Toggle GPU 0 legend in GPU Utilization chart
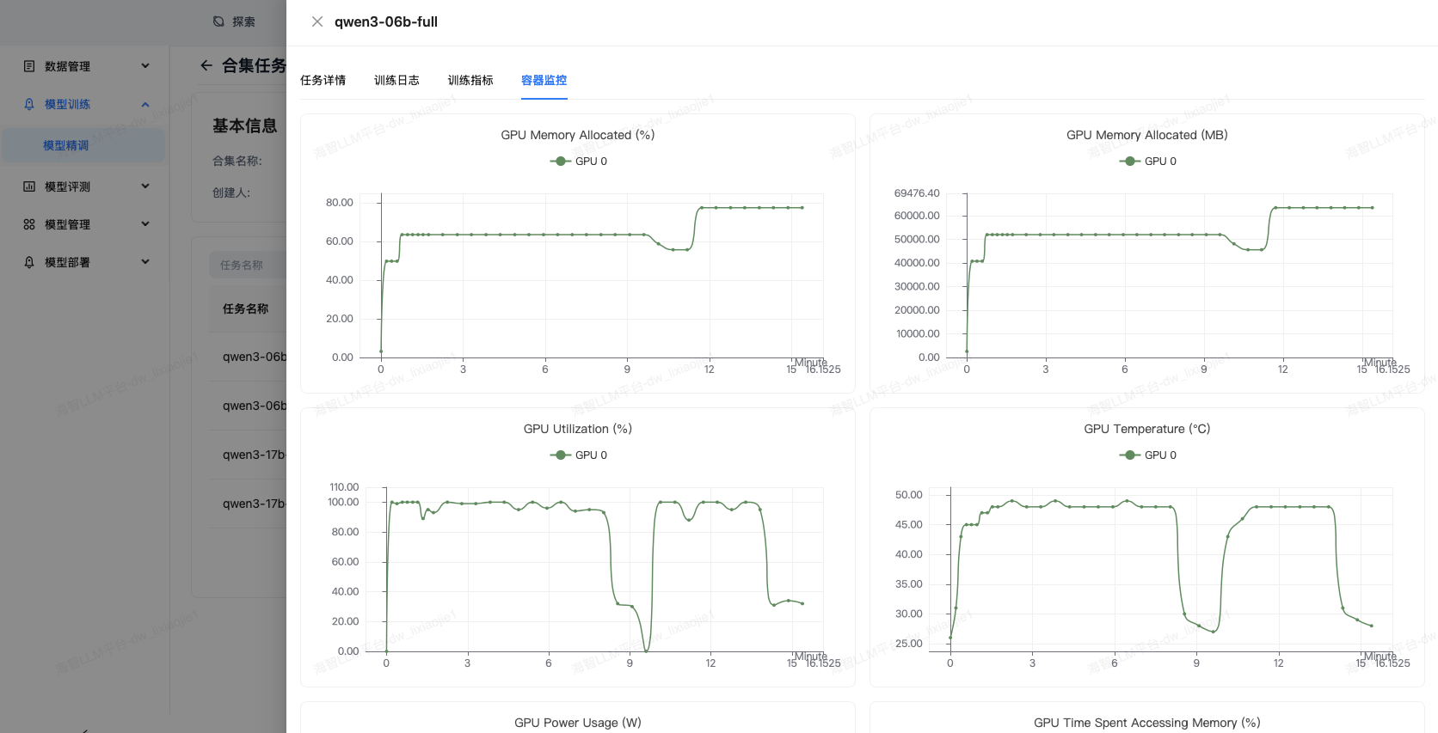This screenshot has height=733, width=1438. click(x=579, y=455)
